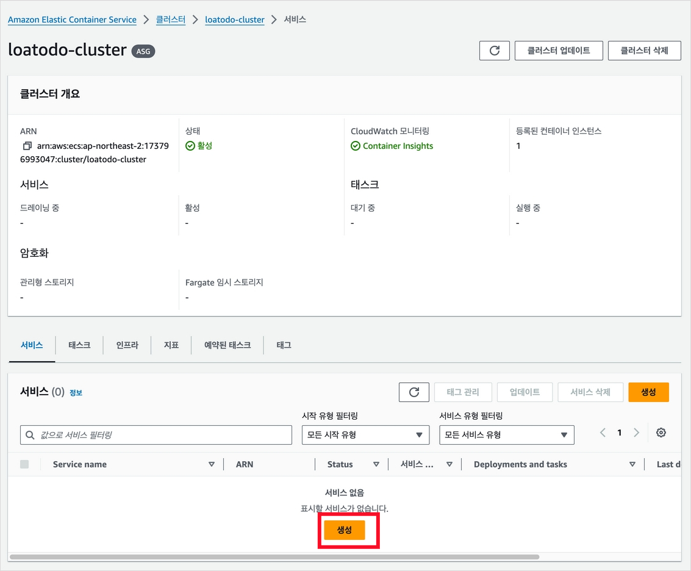Click the 생성 button under 서비스 없음
691x571 pixels.
click(344, 530)
